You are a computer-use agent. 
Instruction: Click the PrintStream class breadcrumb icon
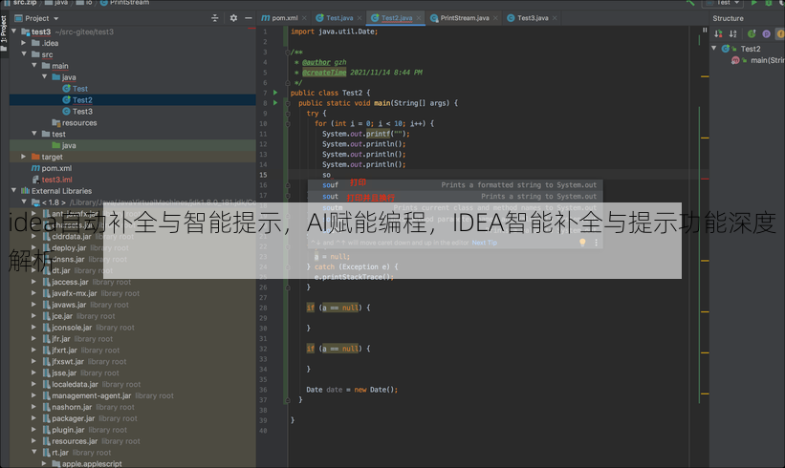103,3
